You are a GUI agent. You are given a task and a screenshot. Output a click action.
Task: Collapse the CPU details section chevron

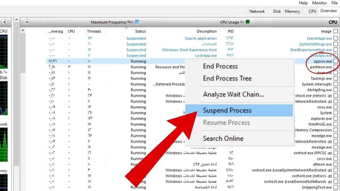[x=27, y=22]
